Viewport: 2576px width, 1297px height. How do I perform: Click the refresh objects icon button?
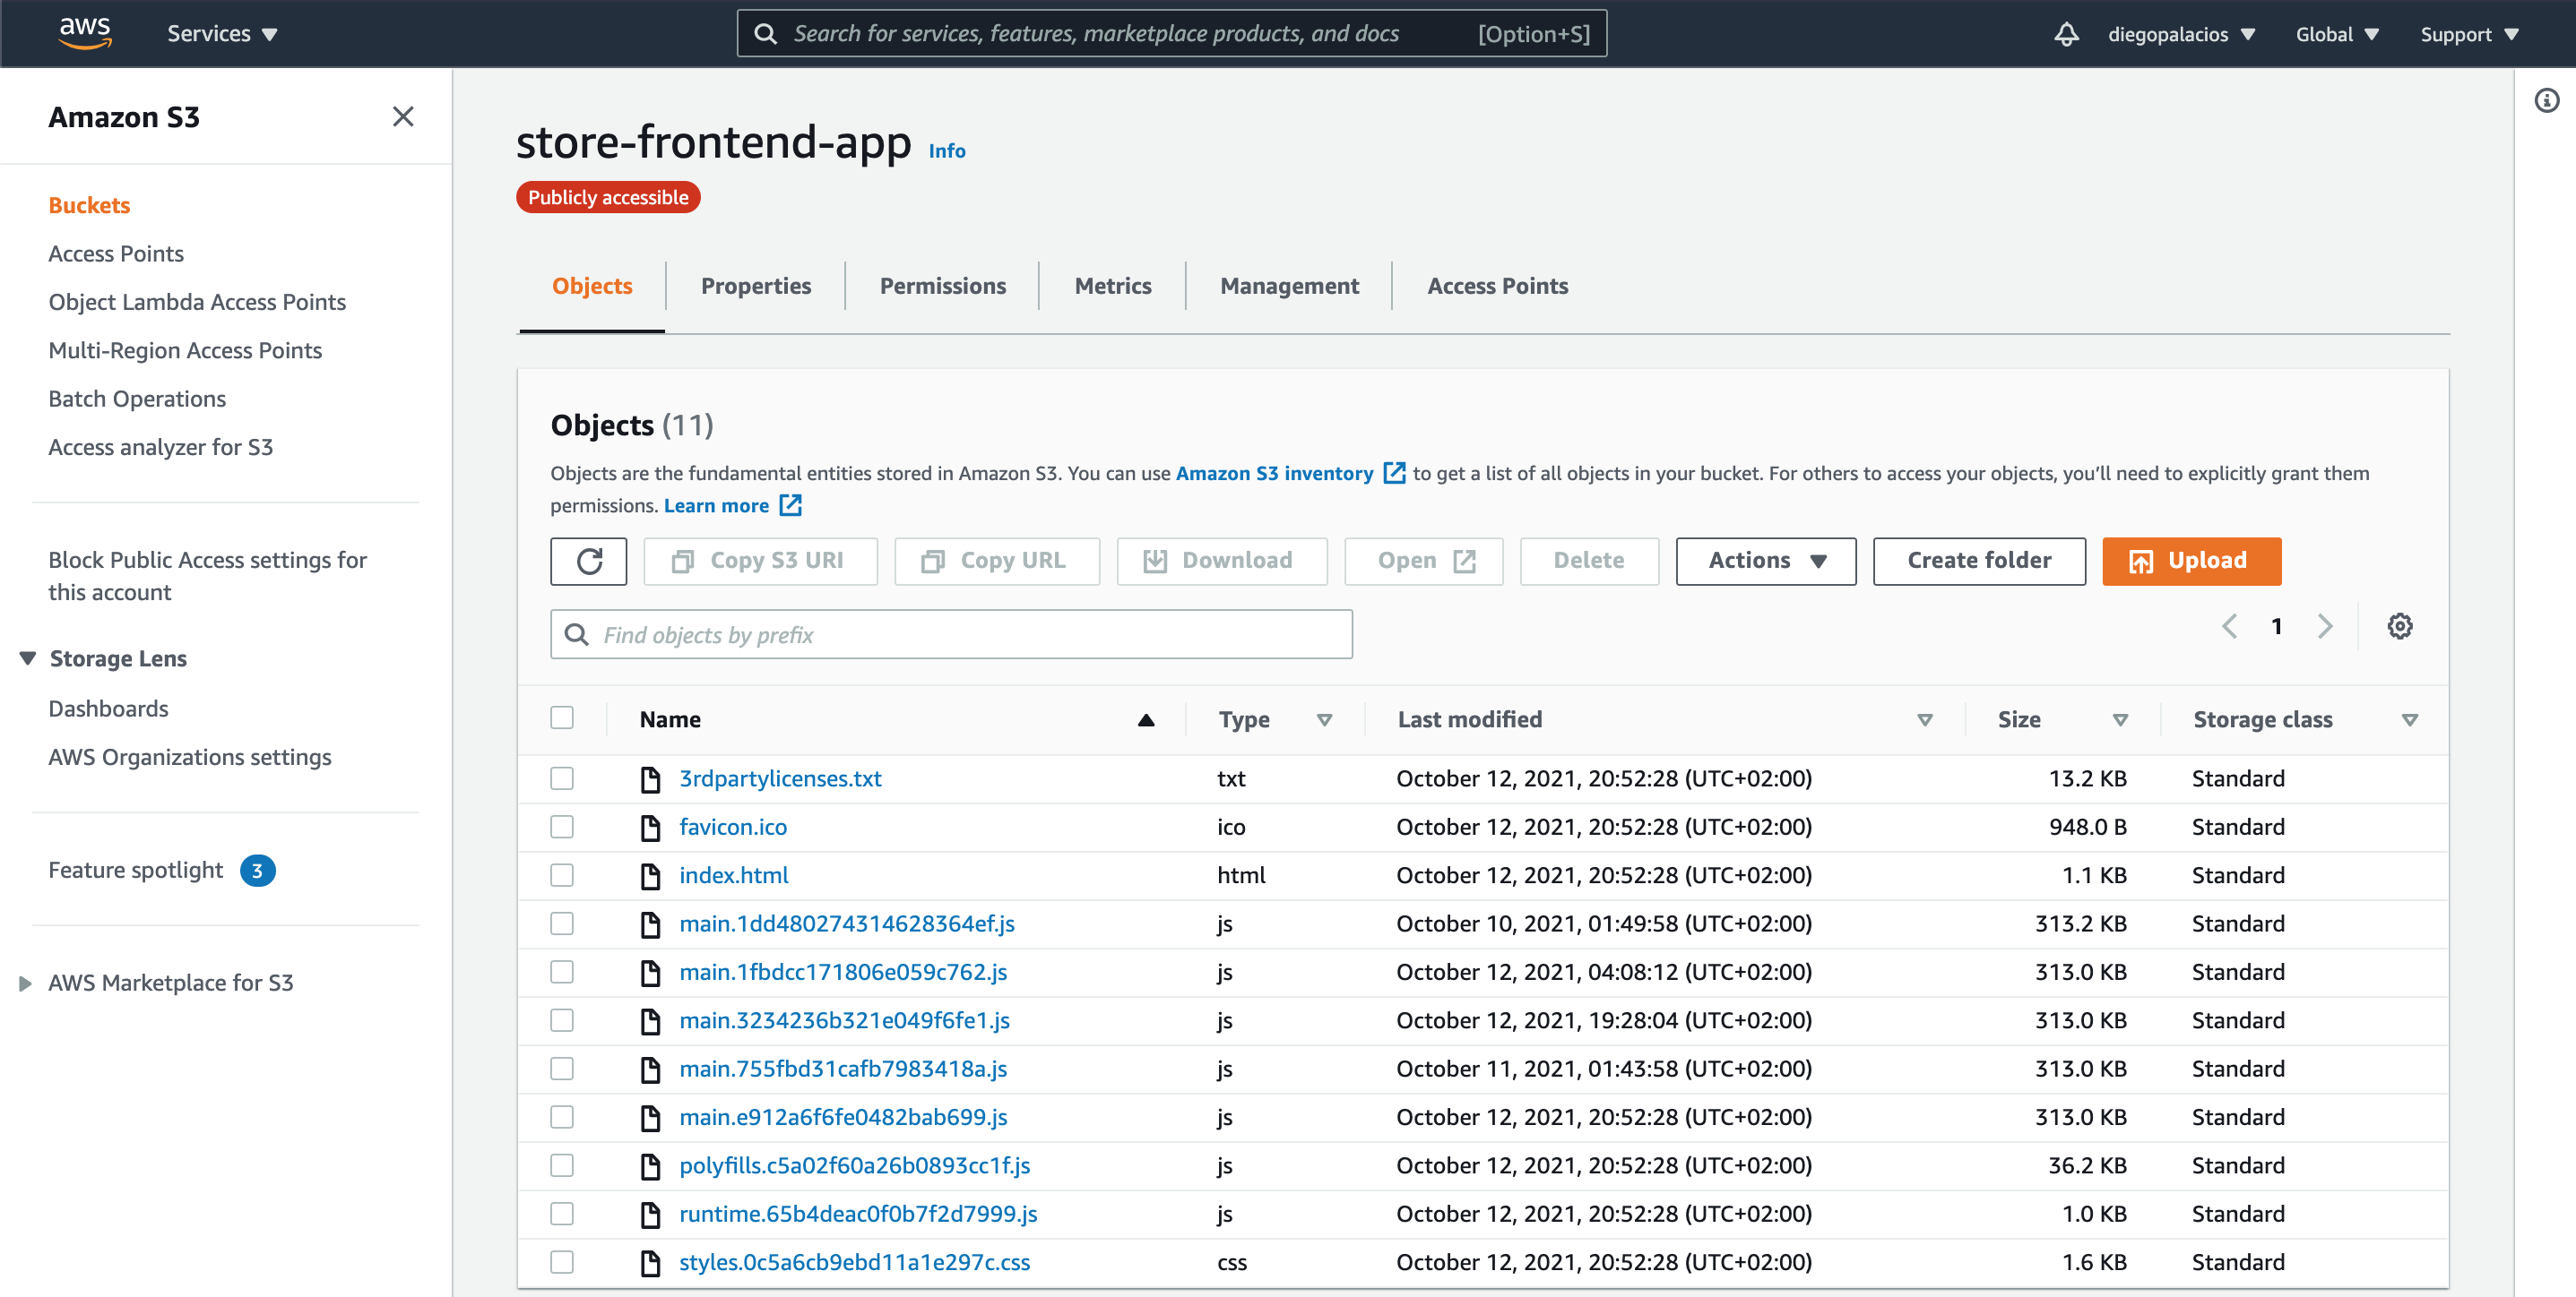(x=588, y=561)
